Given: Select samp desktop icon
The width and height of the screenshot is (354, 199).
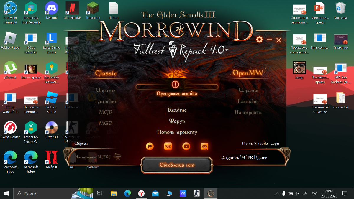Looking at the screenshot, I should [299, 70].
